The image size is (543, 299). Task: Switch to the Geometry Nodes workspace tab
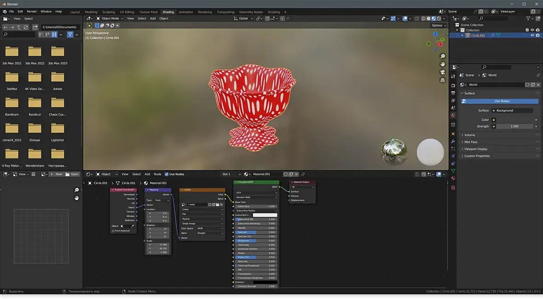[x=251, y=12]
